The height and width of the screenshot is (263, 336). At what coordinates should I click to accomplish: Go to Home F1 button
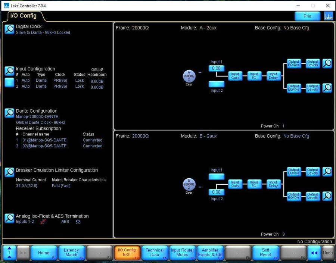(x=44, y=253)
